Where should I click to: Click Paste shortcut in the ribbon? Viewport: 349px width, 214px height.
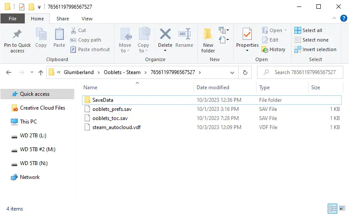(90, 49)
